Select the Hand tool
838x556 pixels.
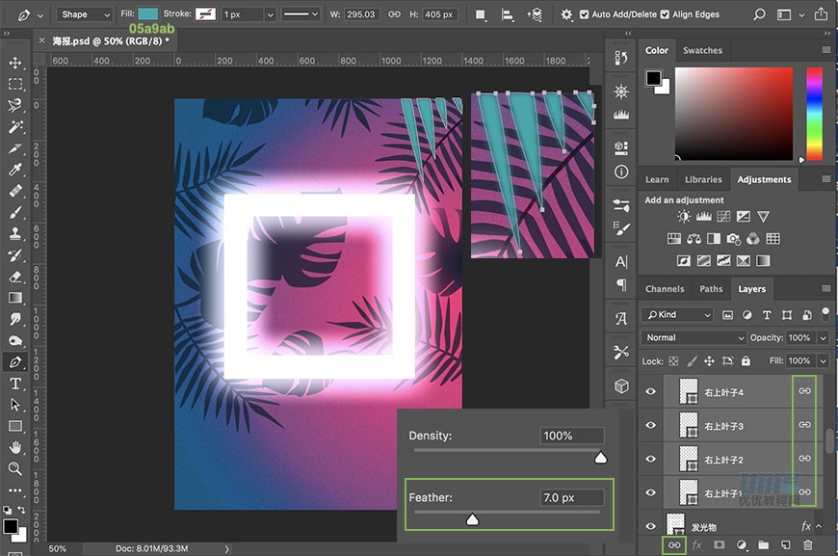(15, 448)
